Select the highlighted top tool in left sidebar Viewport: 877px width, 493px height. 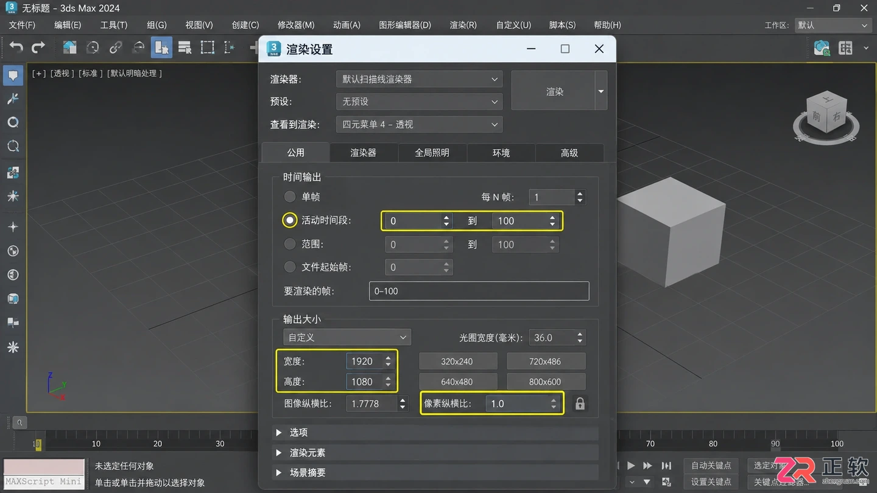click(x=13, y=75)
